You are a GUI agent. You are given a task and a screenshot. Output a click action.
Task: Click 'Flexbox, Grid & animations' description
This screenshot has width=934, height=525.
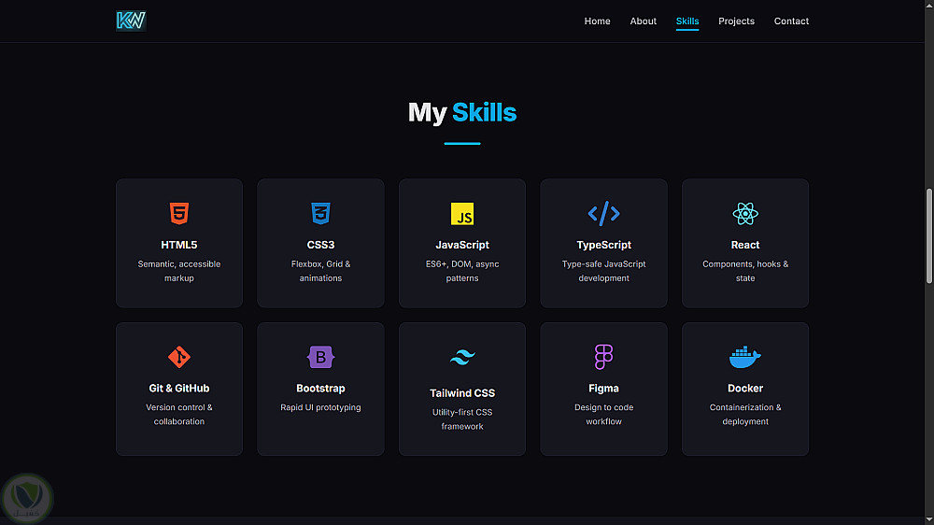(320, 271)
